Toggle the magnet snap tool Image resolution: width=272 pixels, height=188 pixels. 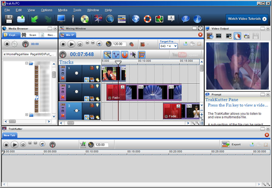[x=125, y=55]
